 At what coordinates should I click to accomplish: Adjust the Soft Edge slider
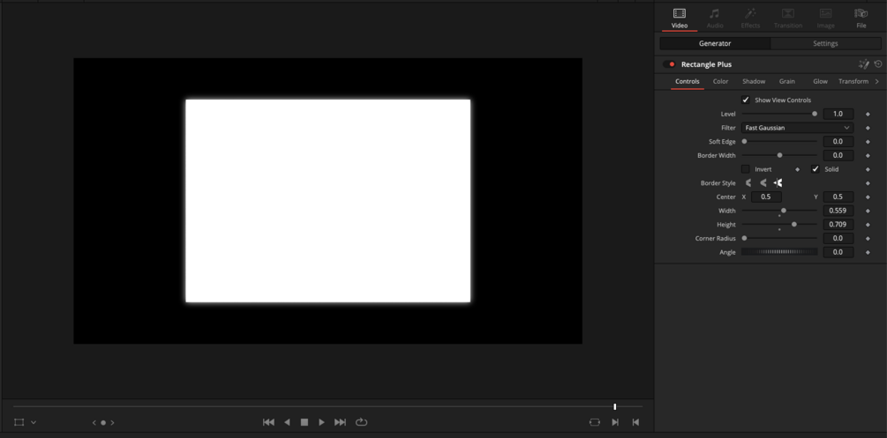pos(779,141)
